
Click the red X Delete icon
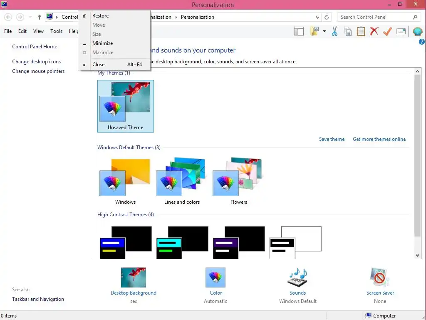tap(374, 31)
